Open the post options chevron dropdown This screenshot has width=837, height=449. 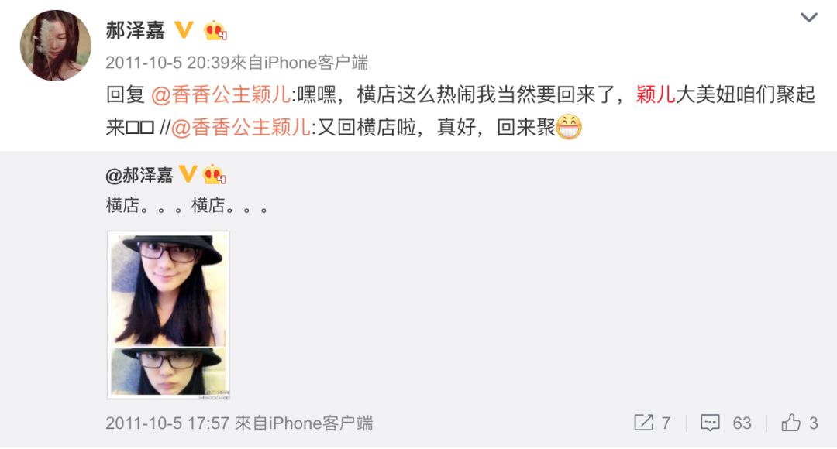pos(808,18)
